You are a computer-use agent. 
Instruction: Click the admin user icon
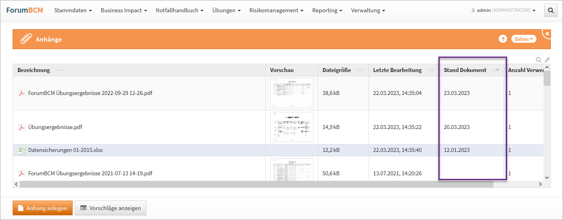(x=473, y=11)
